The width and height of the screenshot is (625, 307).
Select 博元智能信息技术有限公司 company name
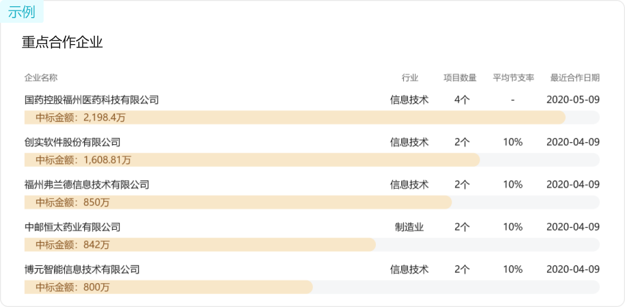[x=82, y=270]
